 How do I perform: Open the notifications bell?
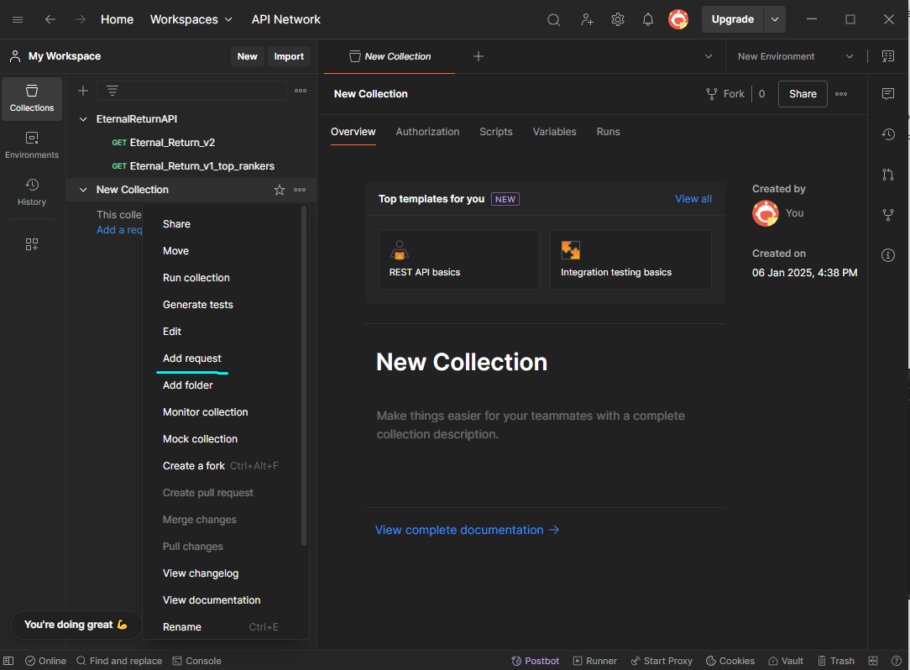pos(648,20)
